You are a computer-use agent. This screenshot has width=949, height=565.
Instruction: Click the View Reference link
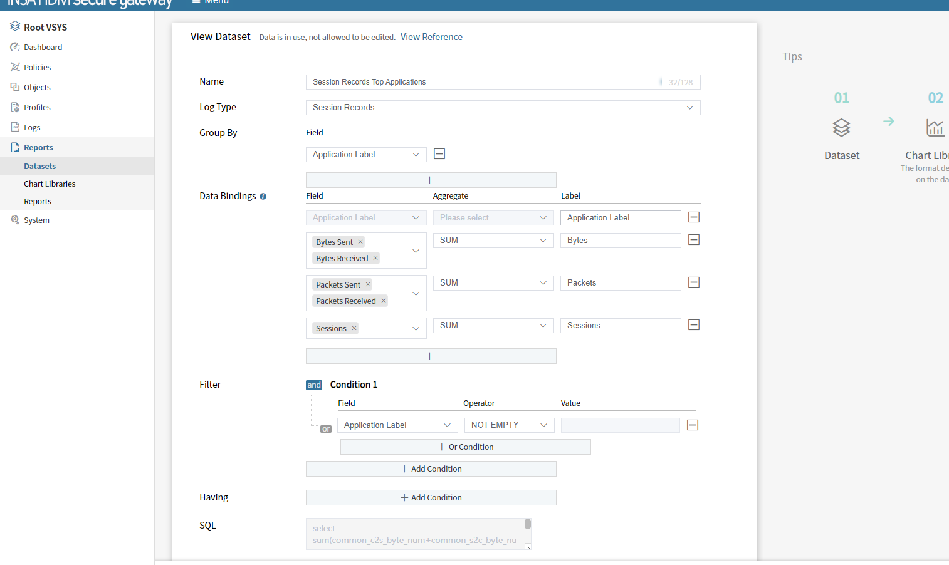431,37
